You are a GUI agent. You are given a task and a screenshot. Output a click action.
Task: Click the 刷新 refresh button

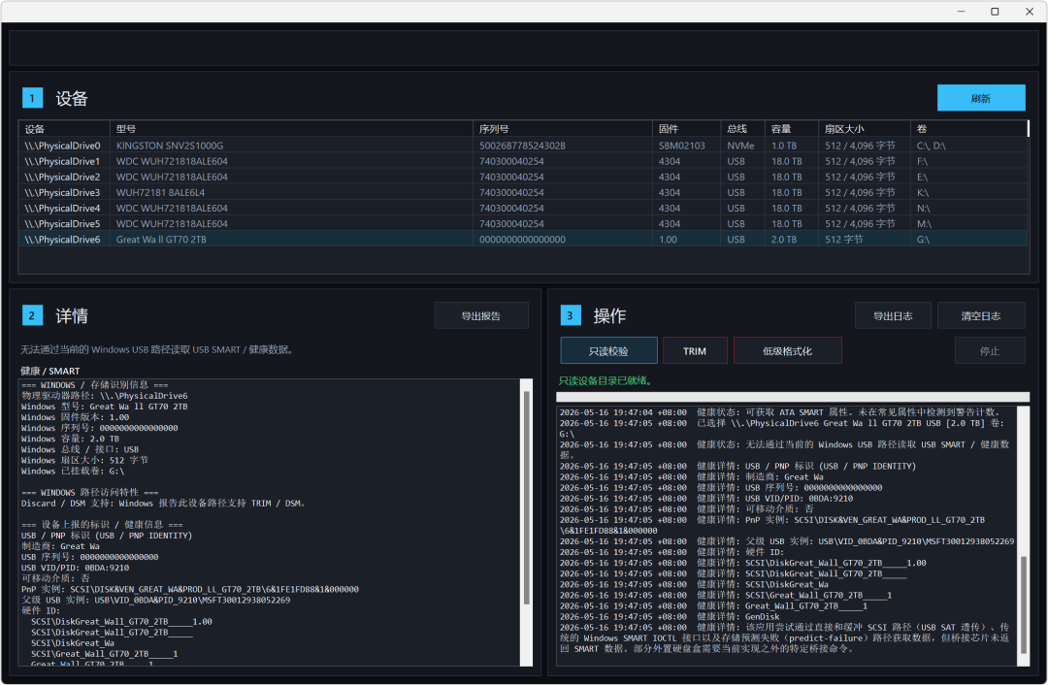click(x=980, y=98)
